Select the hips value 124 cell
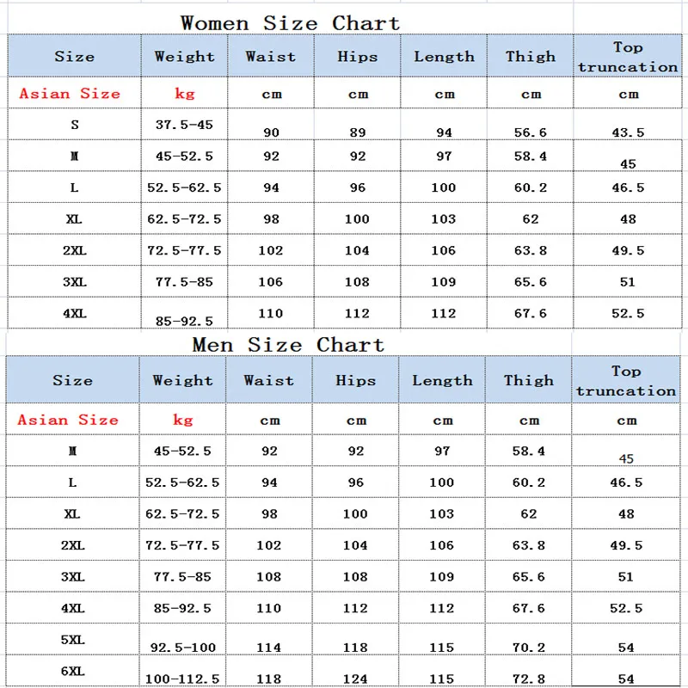 pyautogui.click(x=355, y=679)
